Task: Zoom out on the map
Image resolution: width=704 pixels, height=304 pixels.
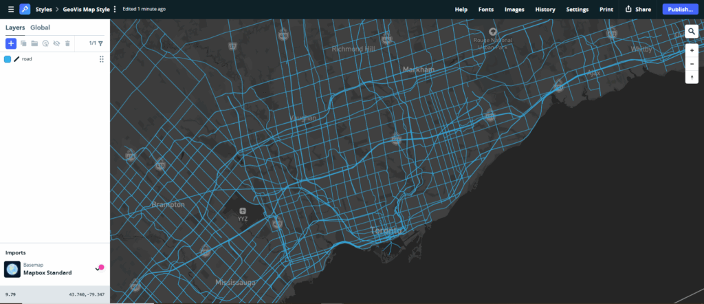Action: pyautogui.click(x=692, y=64)
